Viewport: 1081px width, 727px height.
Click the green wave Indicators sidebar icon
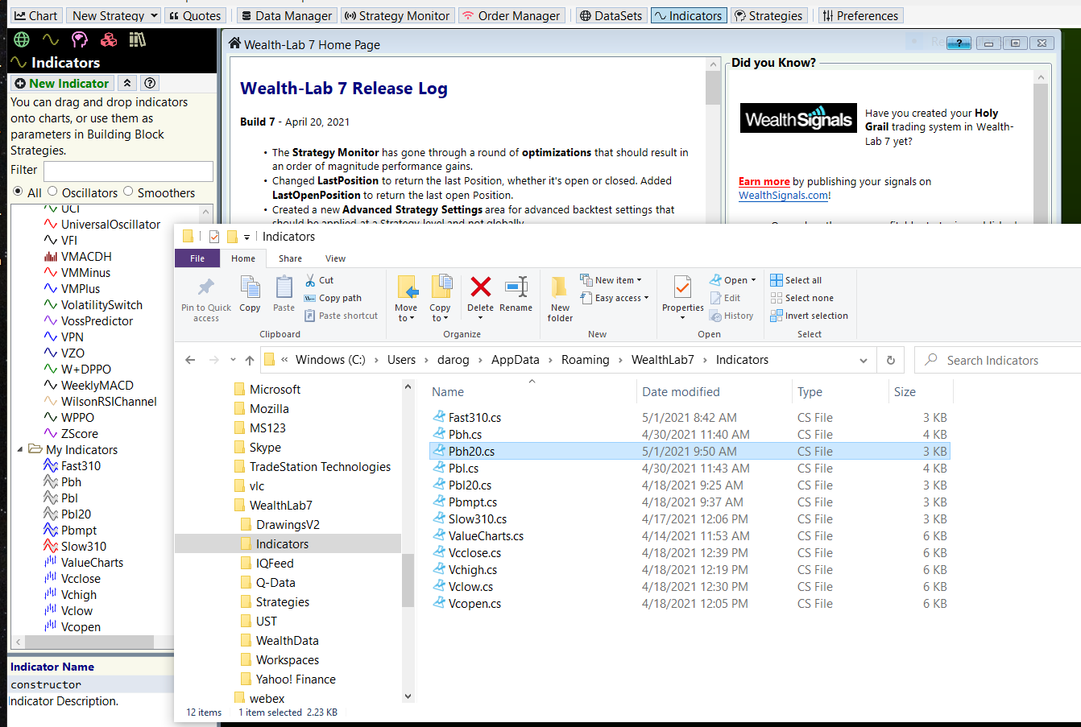point(51,39)
